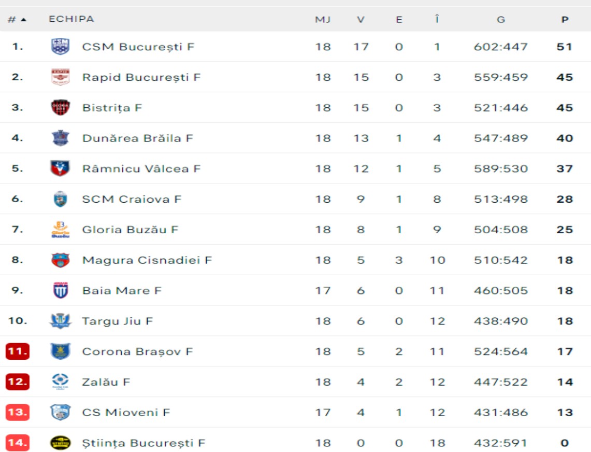Click the Targu Jiu team logo
Viewport: 591px width, 452px height.
click(60, 321)
